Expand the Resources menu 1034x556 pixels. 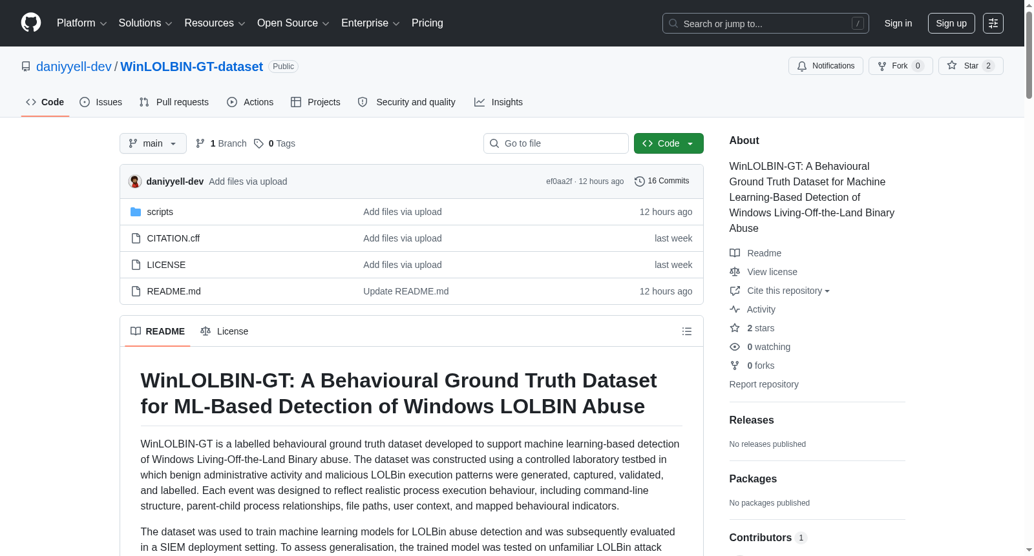coord(215,23)
